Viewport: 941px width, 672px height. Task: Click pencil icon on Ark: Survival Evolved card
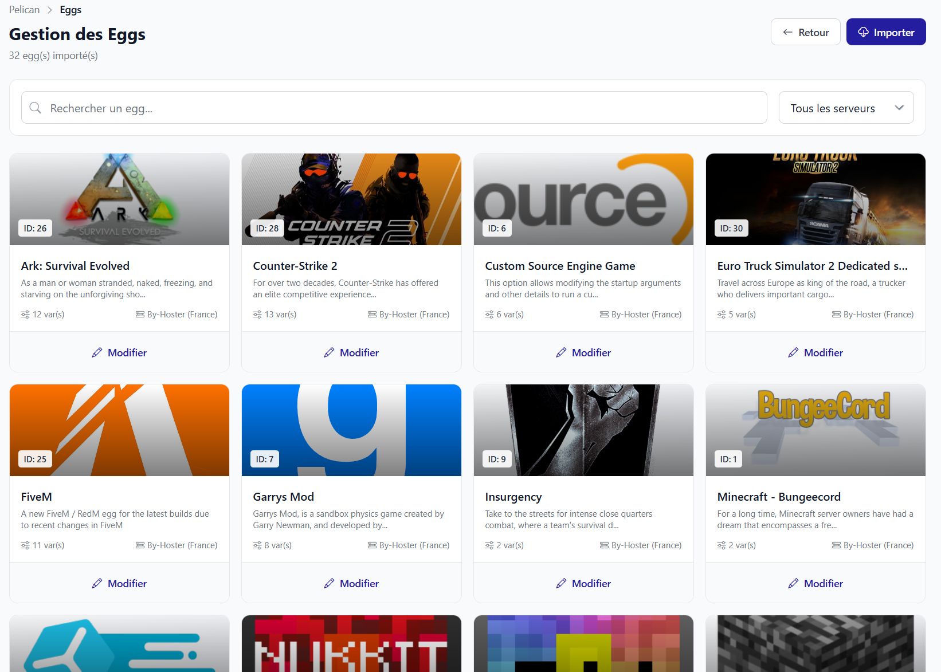[x=97, y=352]
